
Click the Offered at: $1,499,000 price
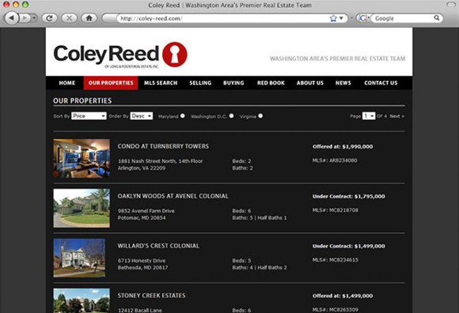(343, 296)
